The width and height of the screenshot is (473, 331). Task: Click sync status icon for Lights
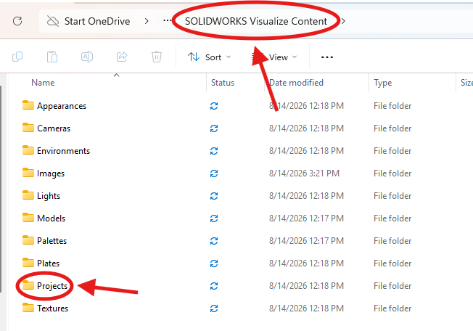point(214,196)
